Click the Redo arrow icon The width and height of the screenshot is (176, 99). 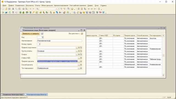pos(33,9)
